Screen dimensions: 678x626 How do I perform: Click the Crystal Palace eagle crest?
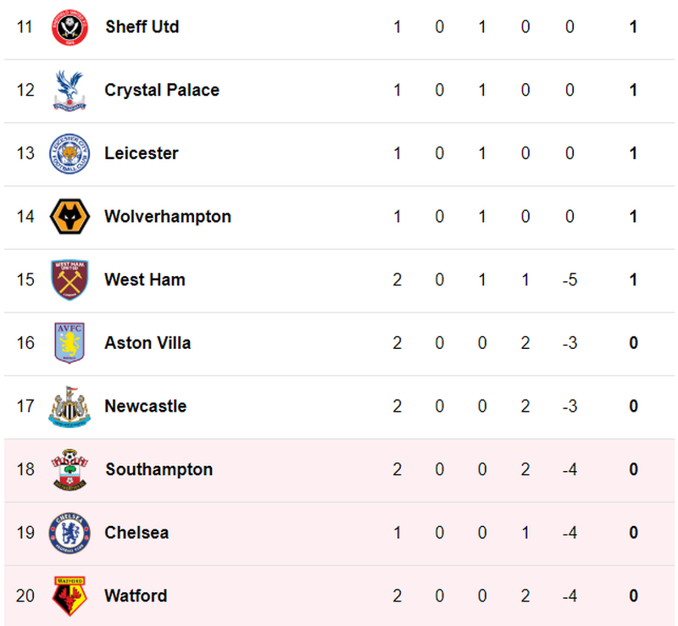point(69,91)
